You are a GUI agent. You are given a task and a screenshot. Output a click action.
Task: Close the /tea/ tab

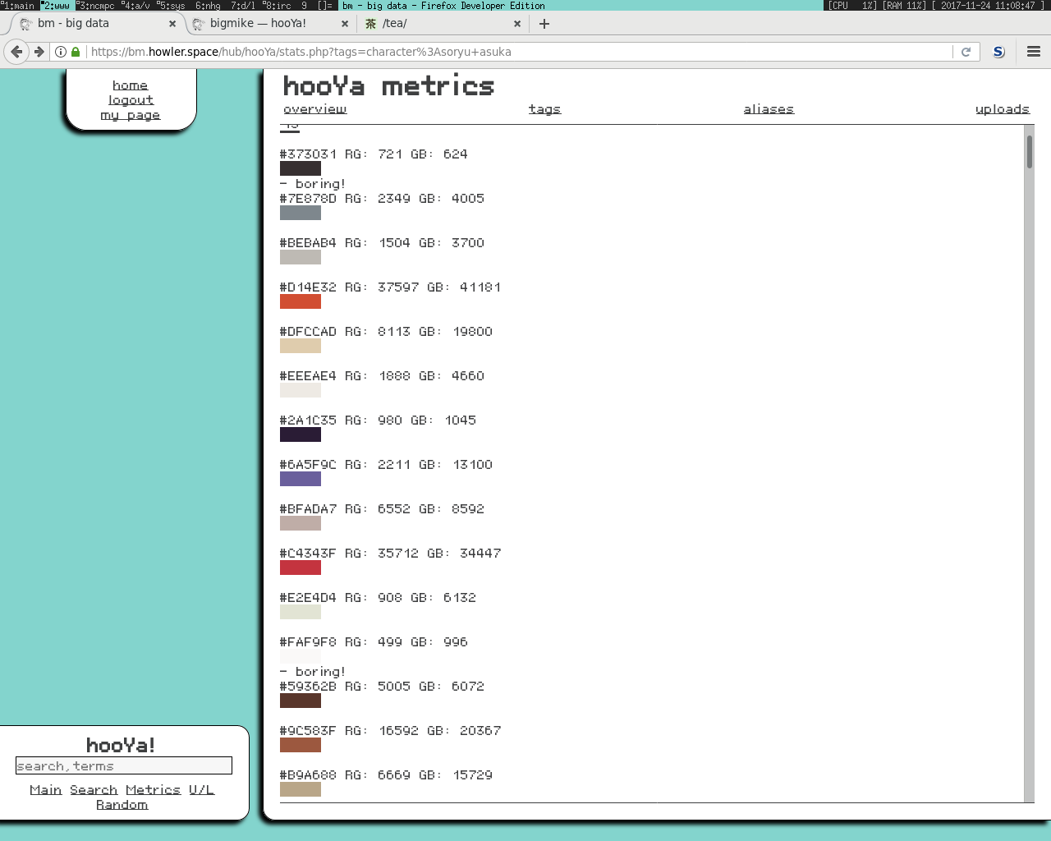click(517, 24)
